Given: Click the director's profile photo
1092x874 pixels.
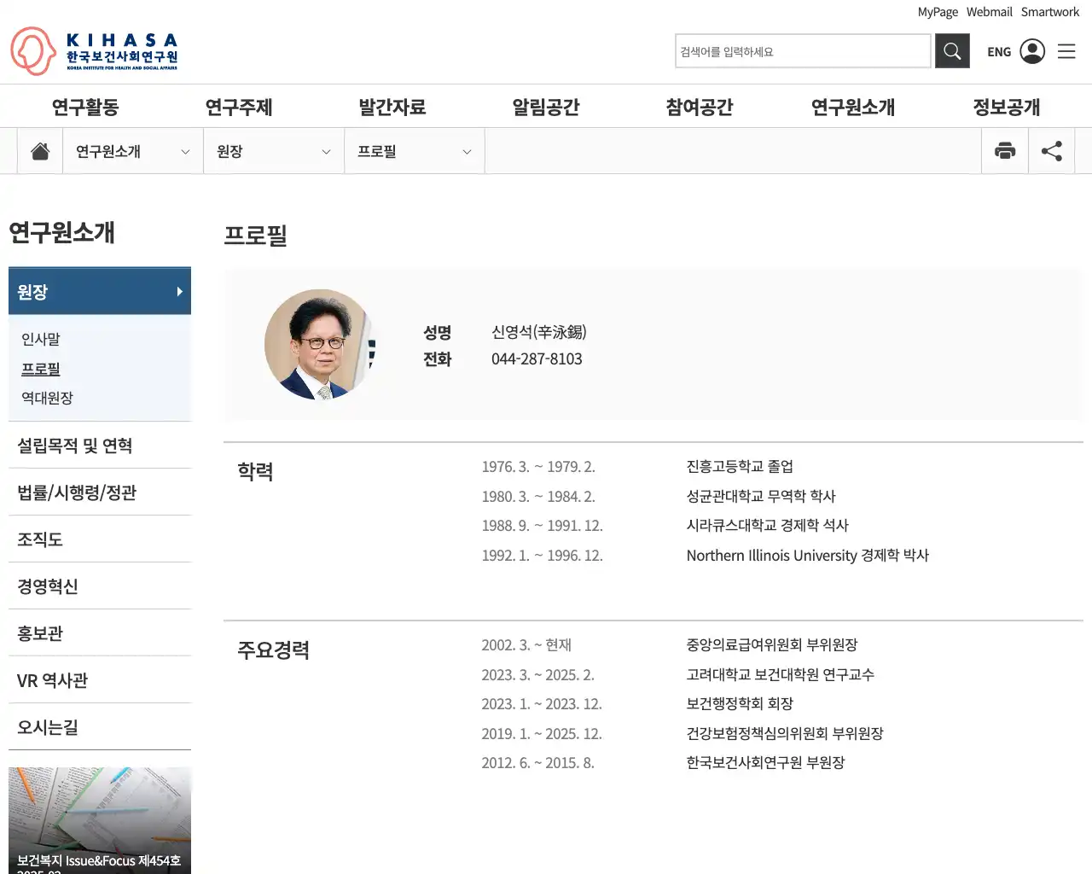Looking at the screenshot, I should 320,344.
